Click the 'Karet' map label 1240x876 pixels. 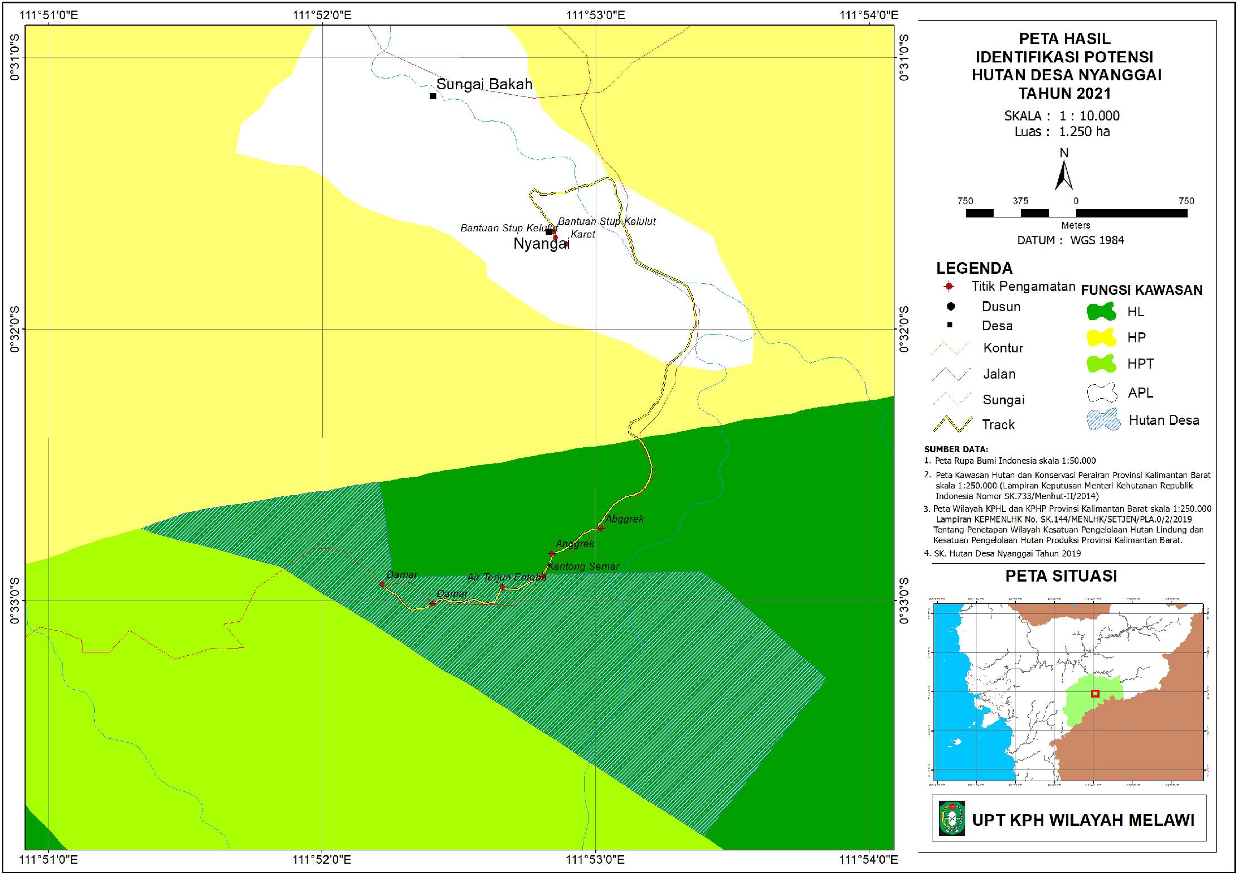point(583,234)
